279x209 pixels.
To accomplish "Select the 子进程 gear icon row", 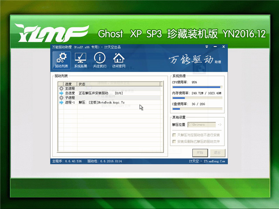I will click(x=61, y=98).
